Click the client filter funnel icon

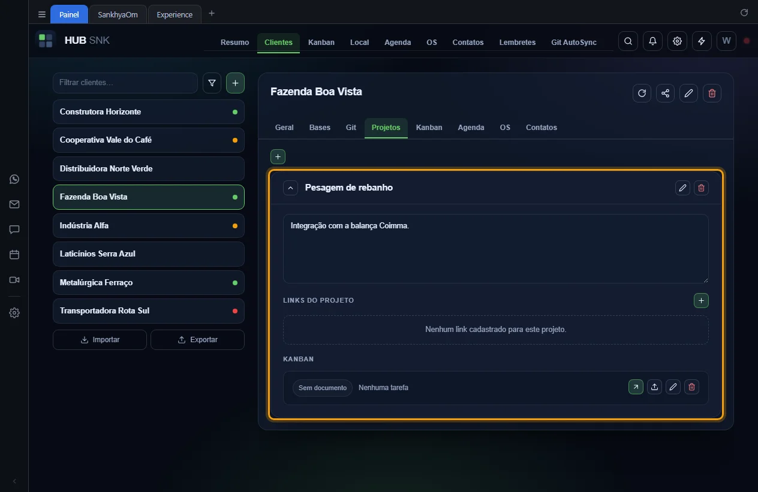click(212, 83)
